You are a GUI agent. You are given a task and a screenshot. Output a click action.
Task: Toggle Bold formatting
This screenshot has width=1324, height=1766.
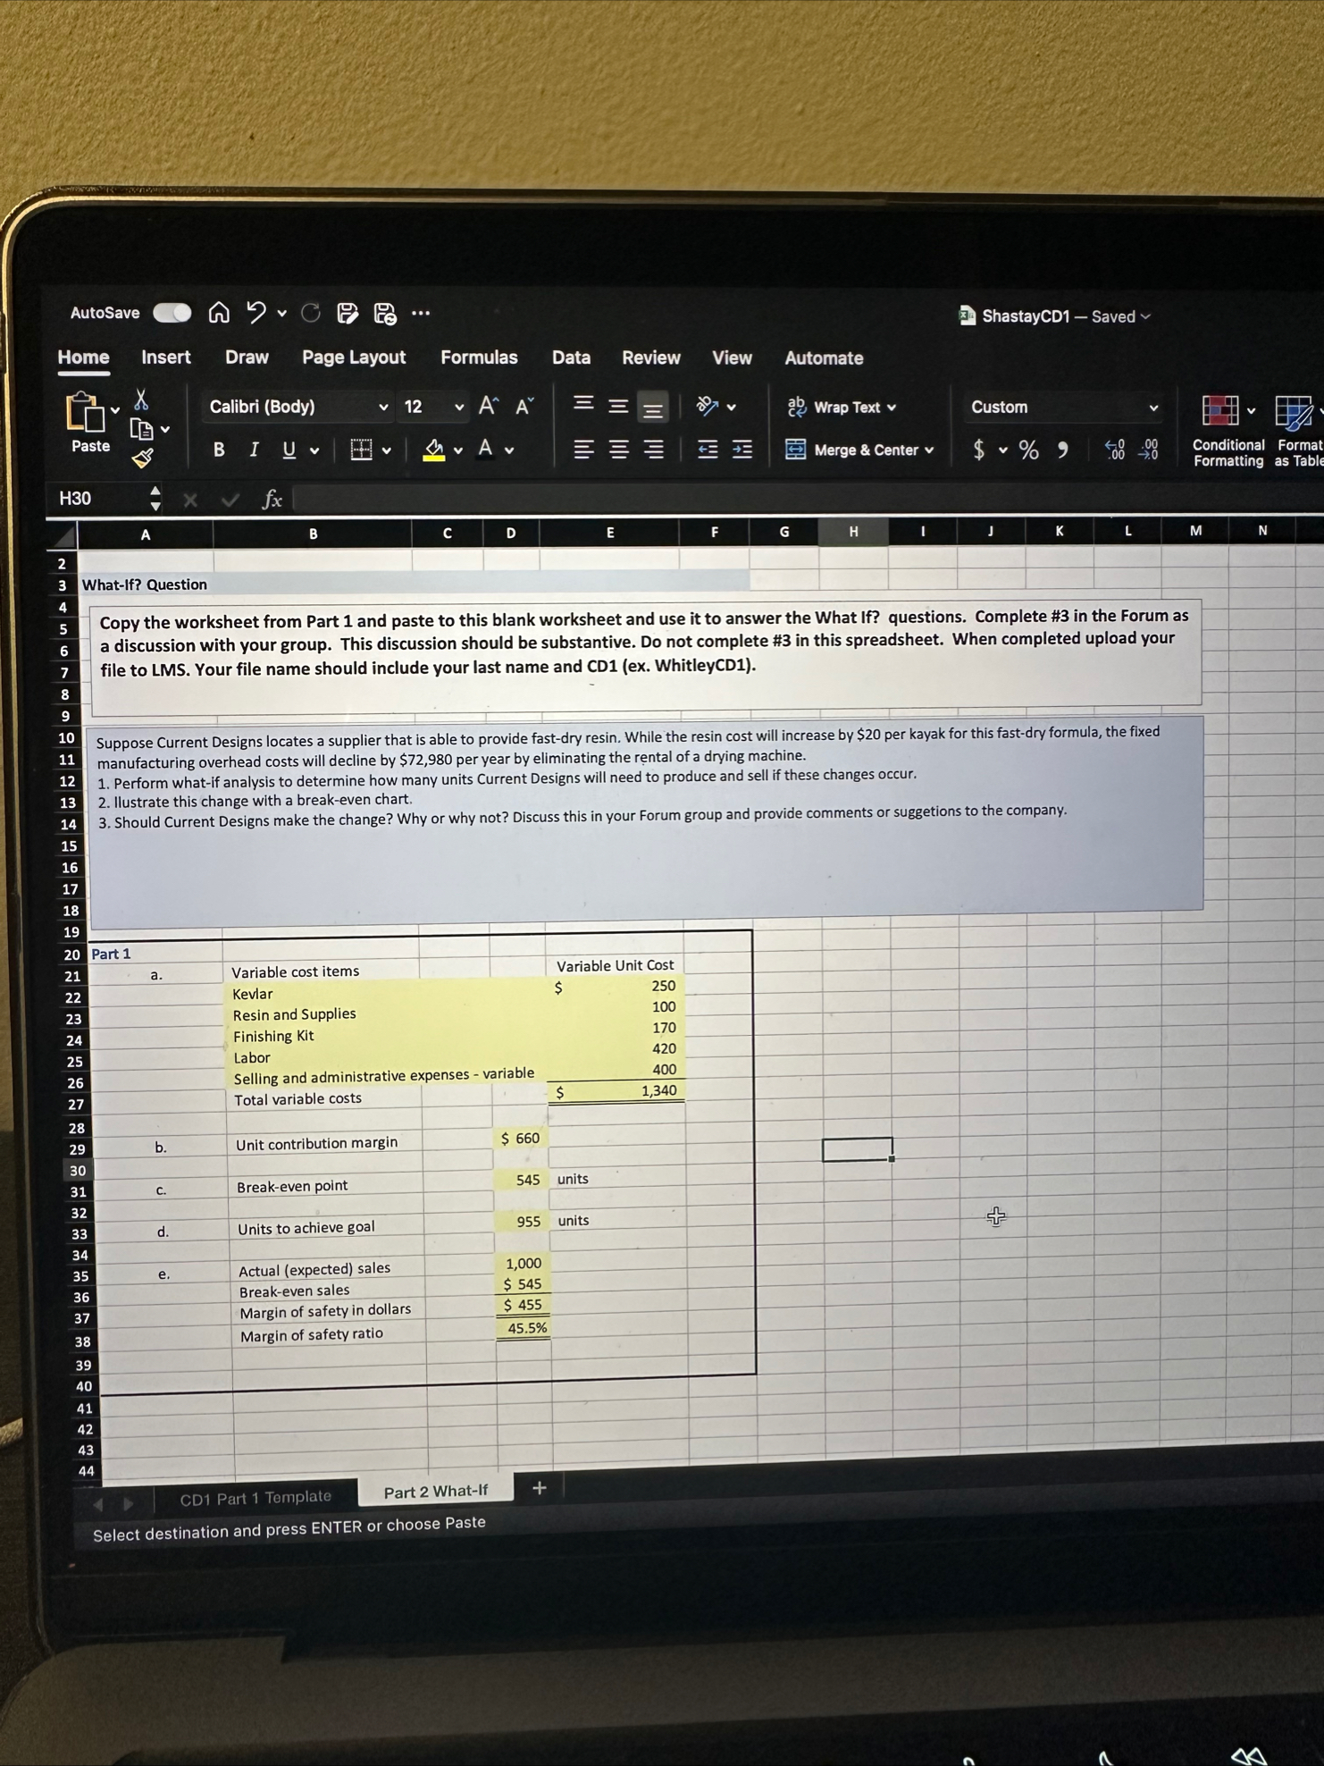[219, 450]
